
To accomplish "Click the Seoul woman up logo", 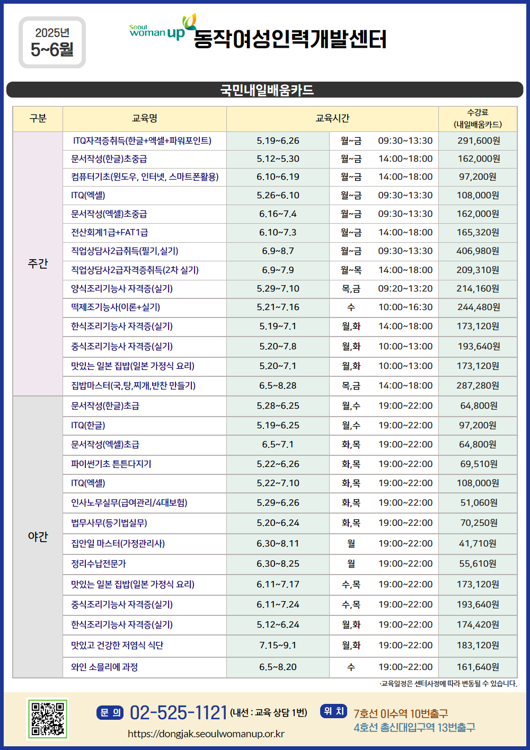I will (162, 28).
